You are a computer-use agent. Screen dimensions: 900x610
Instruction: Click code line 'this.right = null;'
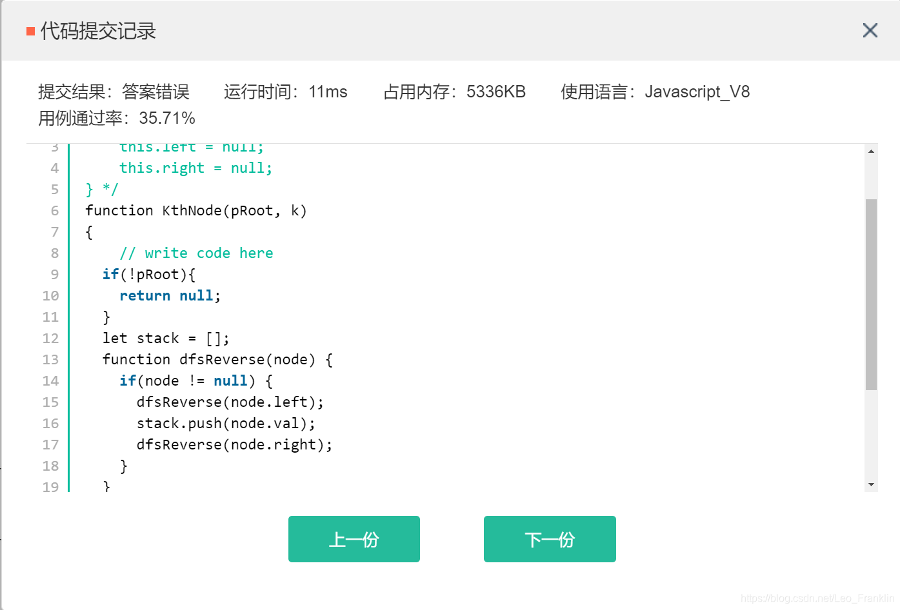196,168
